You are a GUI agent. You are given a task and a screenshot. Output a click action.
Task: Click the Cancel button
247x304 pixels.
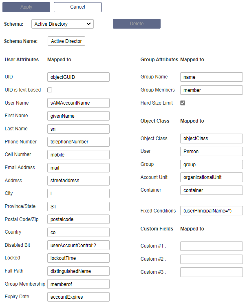point(77,7)
